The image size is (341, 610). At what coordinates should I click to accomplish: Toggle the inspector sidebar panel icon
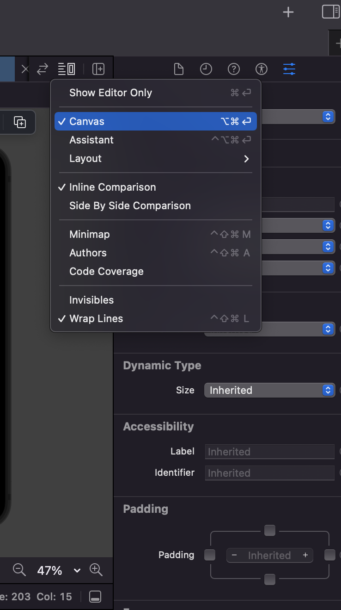coord(330,12)
